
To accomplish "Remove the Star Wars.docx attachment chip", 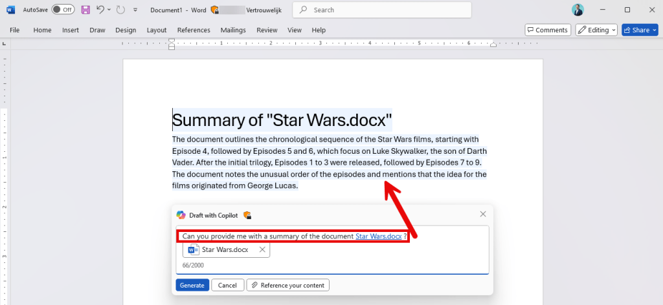I will click(x=262, y=249).
